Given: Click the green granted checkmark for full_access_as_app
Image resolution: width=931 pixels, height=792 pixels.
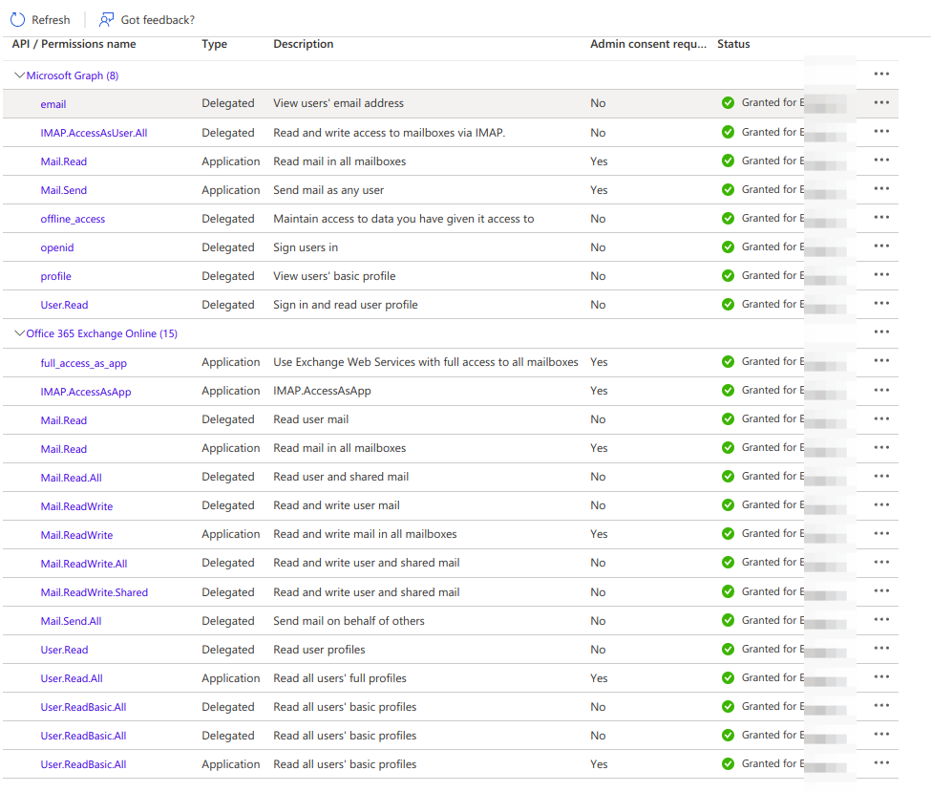Looking at the screenshot, I should click(x=728, y=362).
